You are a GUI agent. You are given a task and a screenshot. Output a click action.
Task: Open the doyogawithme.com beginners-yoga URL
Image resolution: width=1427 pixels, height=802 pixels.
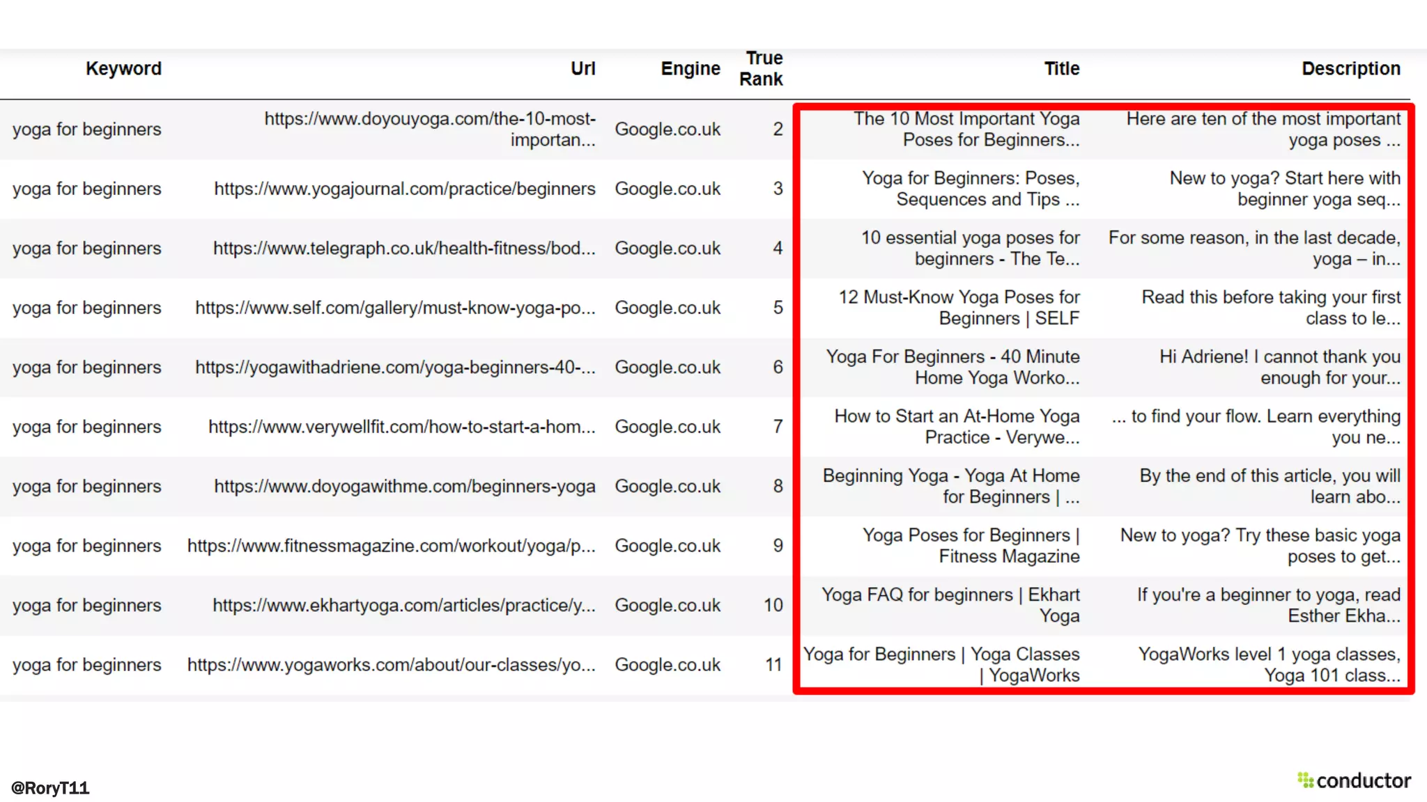tap(404, 486)
